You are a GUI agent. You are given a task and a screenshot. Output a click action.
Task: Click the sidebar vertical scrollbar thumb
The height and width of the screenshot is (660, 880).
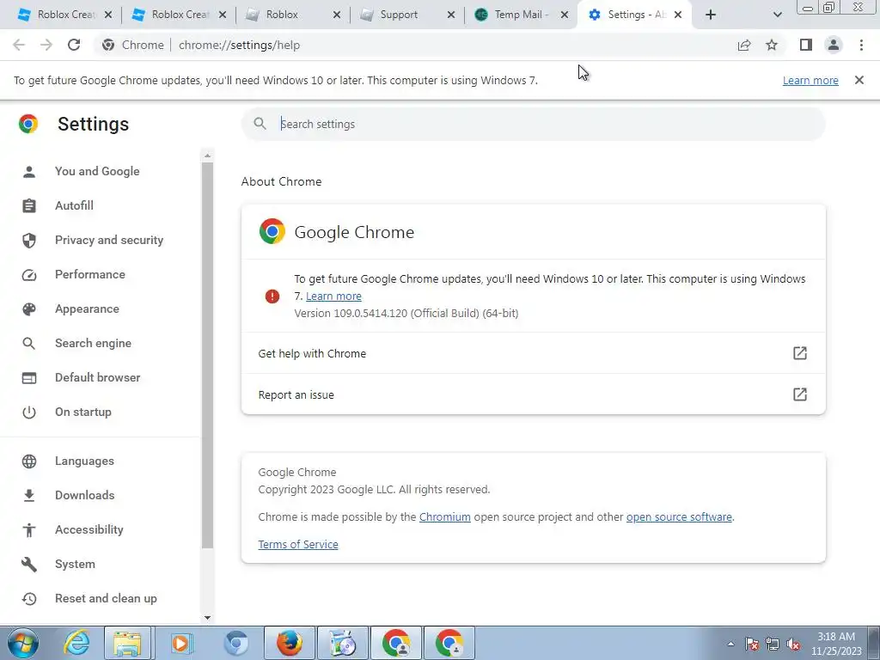tap(207, 355)
